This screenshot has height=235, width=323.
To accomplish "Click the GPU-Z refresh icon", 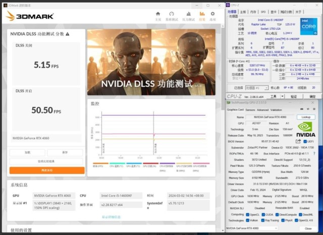I will pyautogui.click(x=308, y=109).
